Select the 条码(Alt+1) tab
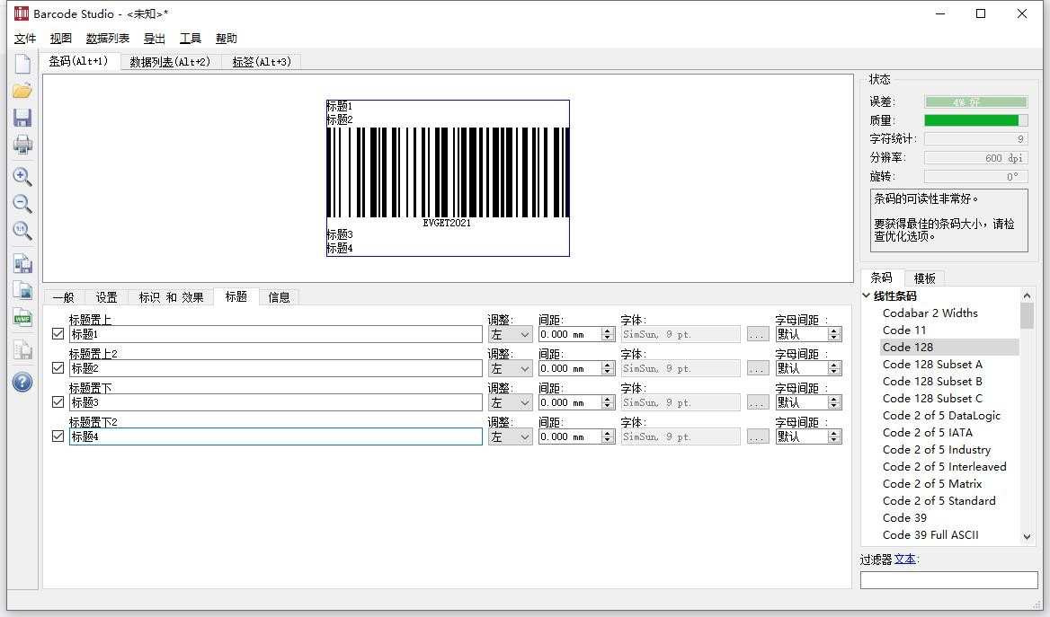Image resolution: width=1050 pixels, height=617 pixels. click(78, 61)
